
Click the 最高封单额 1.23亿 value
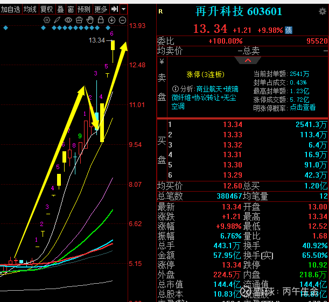[x=299, y=91]
